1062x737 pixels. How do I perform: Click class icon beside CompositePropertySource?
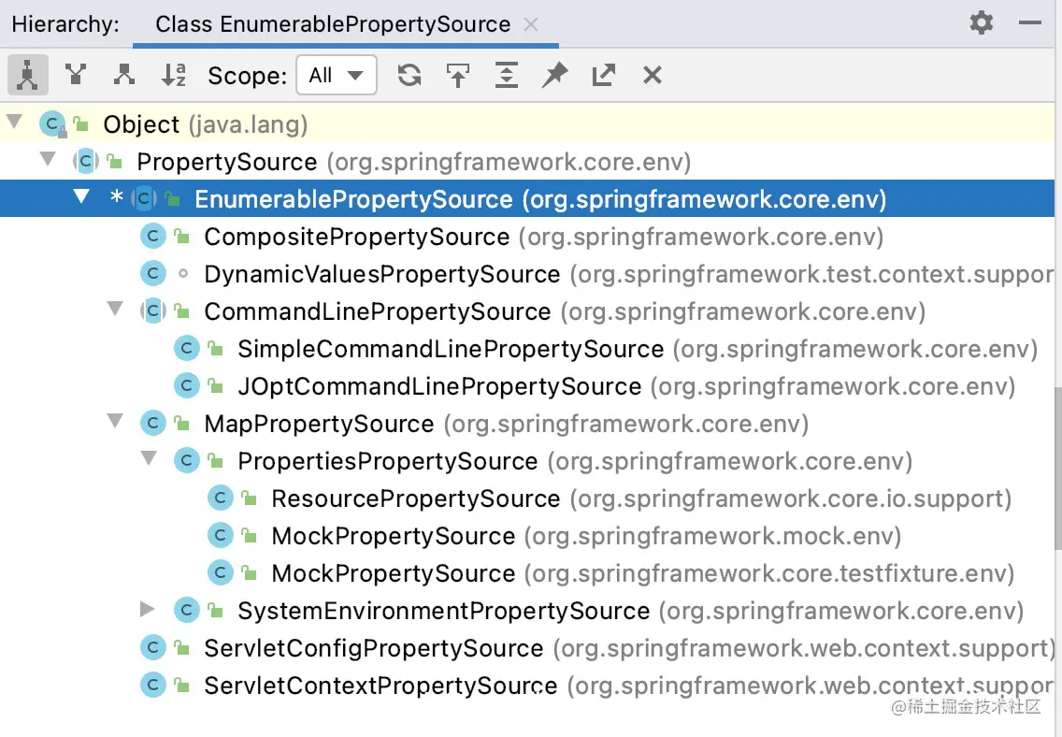click(153, 237)
